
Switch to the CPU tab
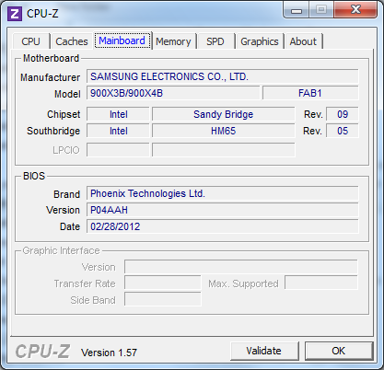(30, 41)
